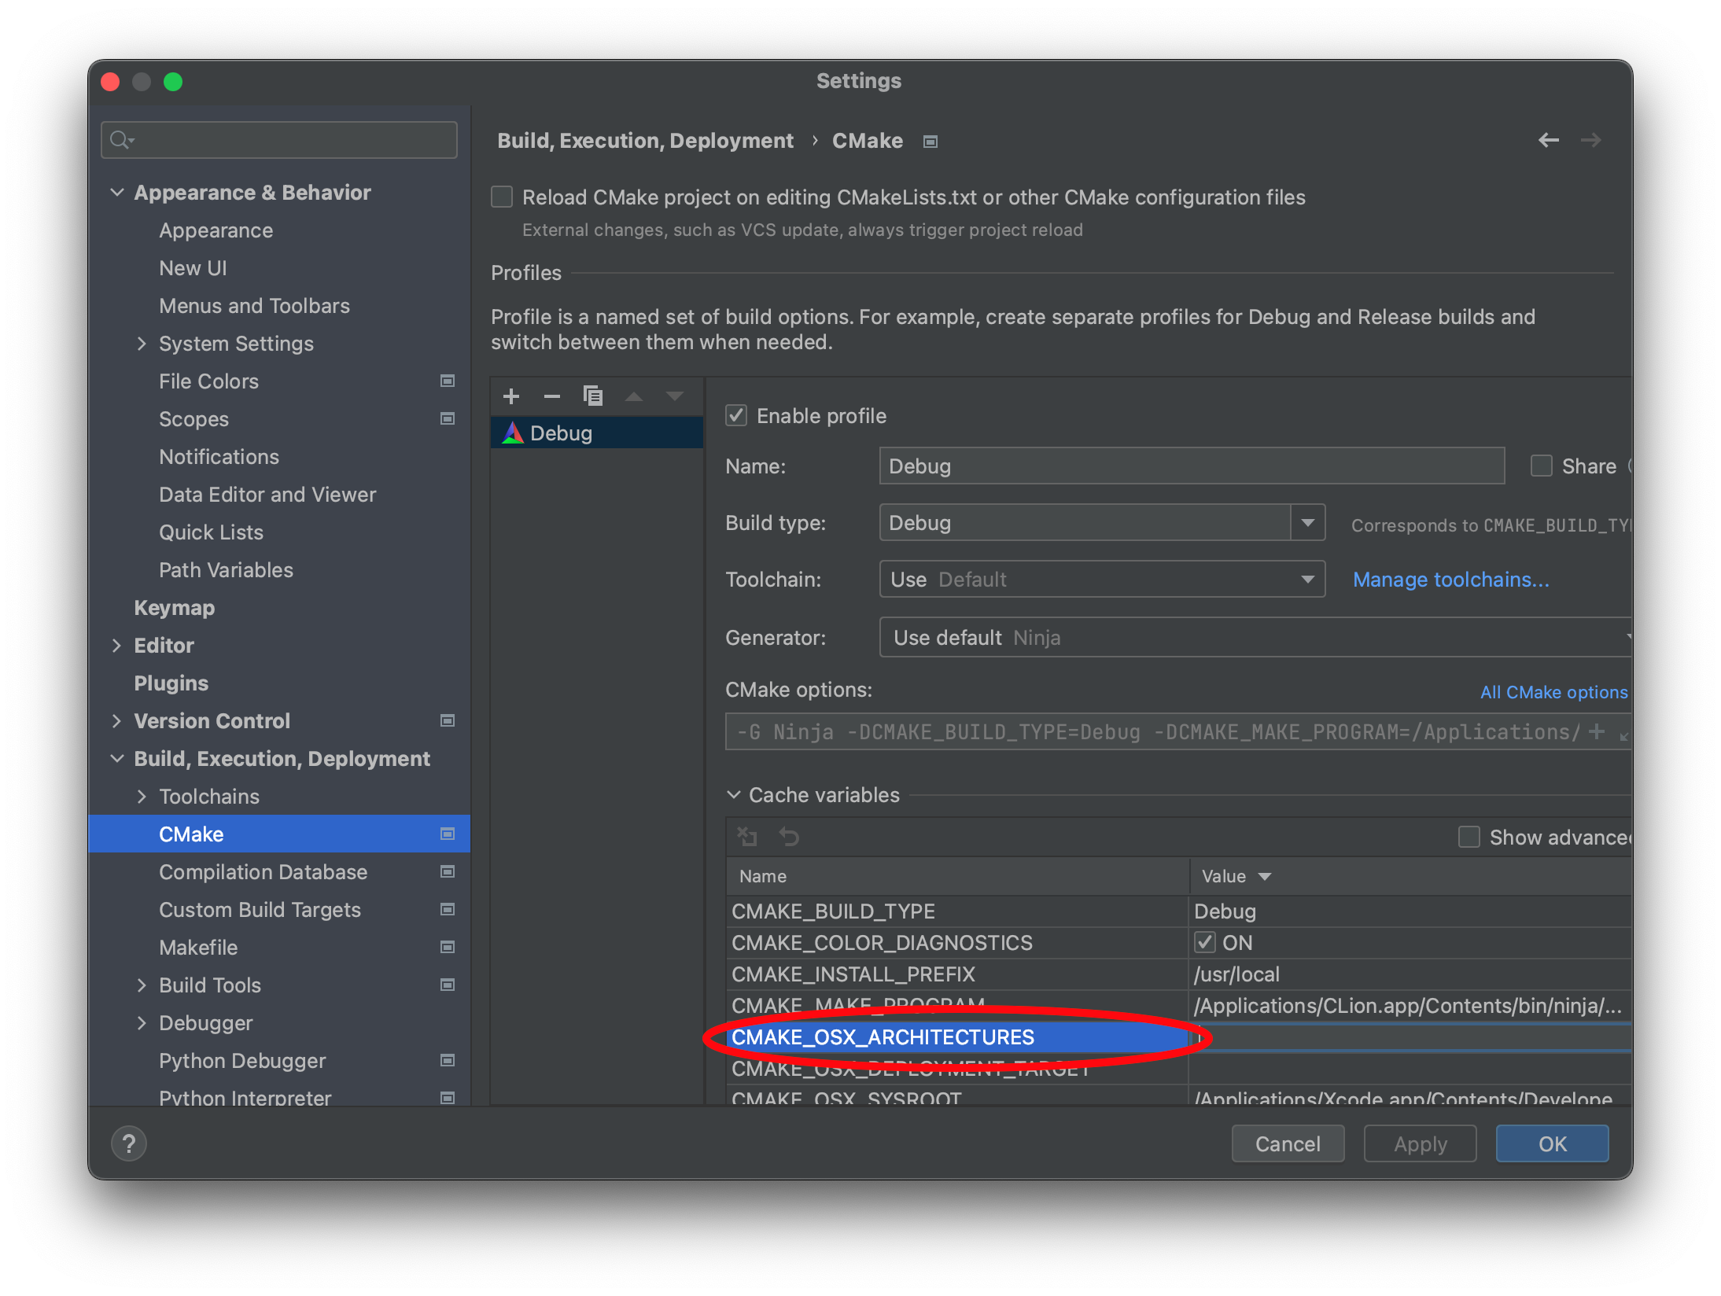Sort by Name column header

click(x=958, y=876)
